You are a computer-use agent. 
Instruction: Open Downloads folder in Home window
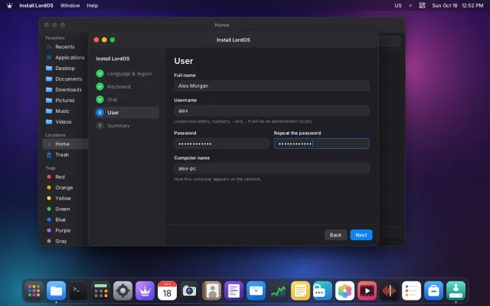pos(65,90)
